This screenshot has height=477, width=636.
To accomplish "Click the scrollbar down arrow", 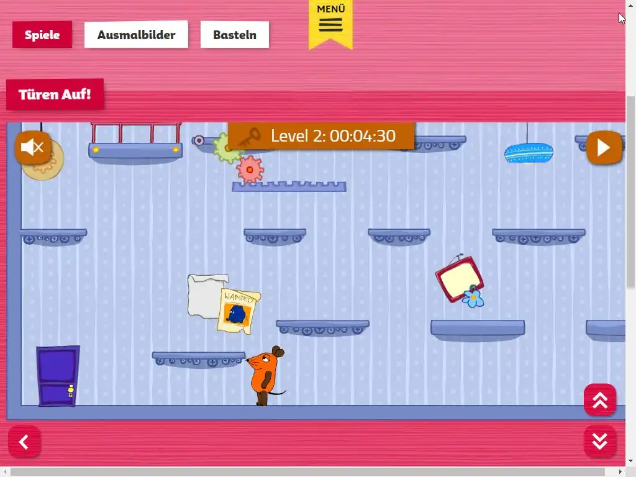I will pos(630,461).
